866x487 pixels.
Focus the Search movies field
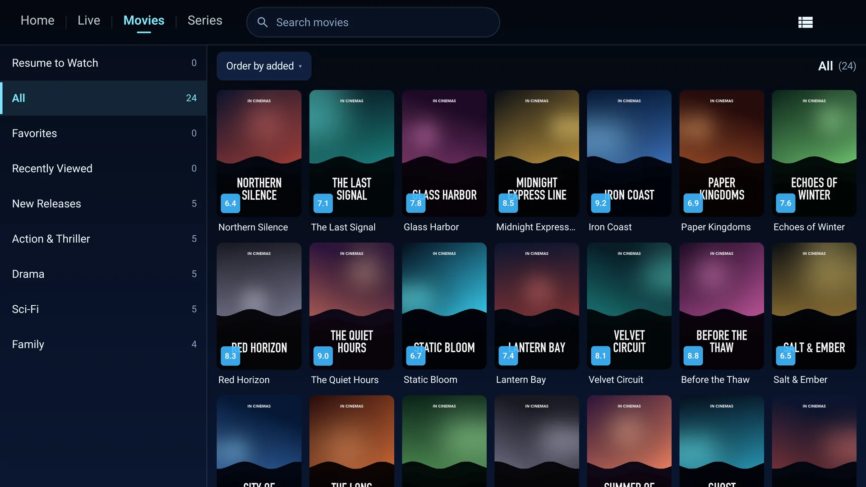[x=373, y=22]
